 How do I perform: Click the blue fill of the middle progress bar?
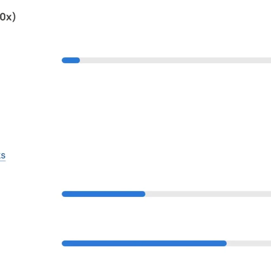[103, 194]
